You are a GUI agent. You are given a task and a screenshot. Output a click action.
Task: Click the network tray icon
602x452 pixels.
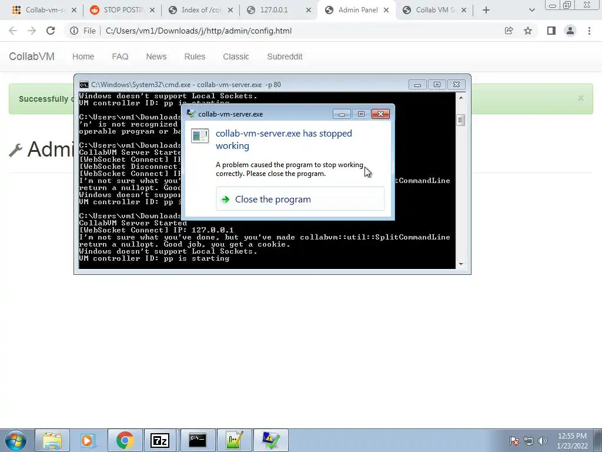tap(529, 441)
